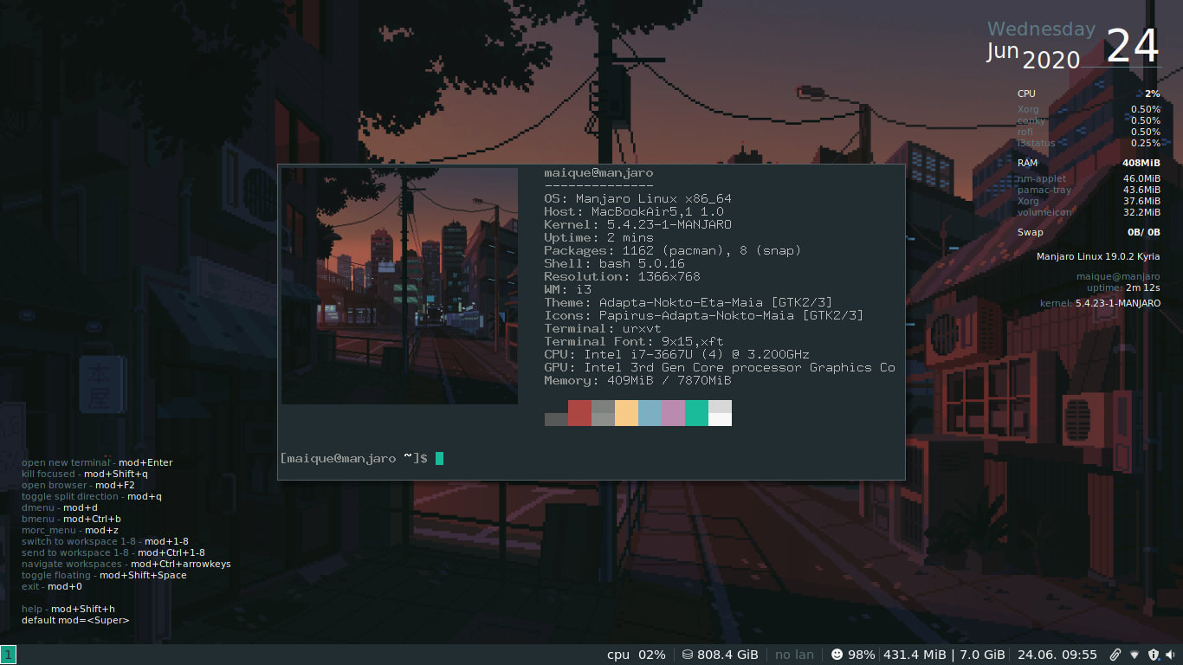This screenshot has width=1183, height=665.
Task: Click the teal swatch in the neofetch palette
Action: [696, 413]
